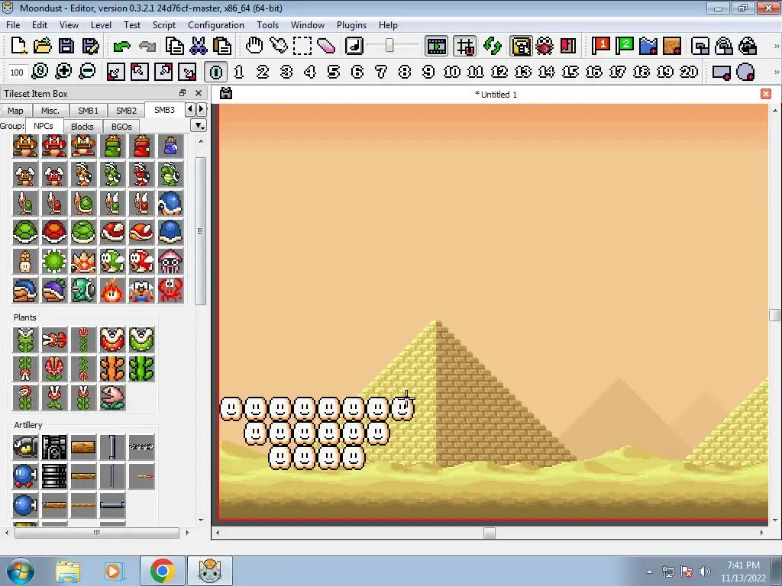The width and height of the screenshot is (782, 586).
Task: Click the Save As floppy-with-pencil icon
Action: (90, 46)
